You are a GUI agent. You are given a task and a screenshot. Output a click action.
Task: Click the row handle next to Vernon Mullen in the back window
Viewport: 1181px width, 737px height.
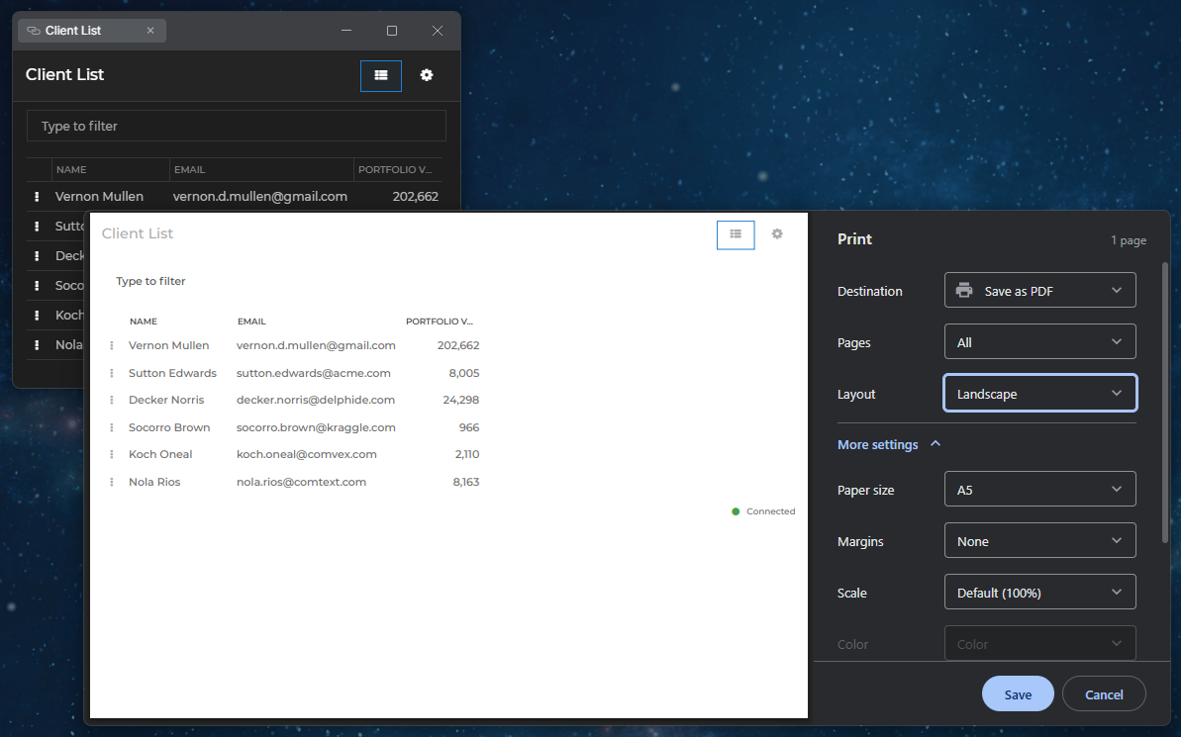[37, 197]
